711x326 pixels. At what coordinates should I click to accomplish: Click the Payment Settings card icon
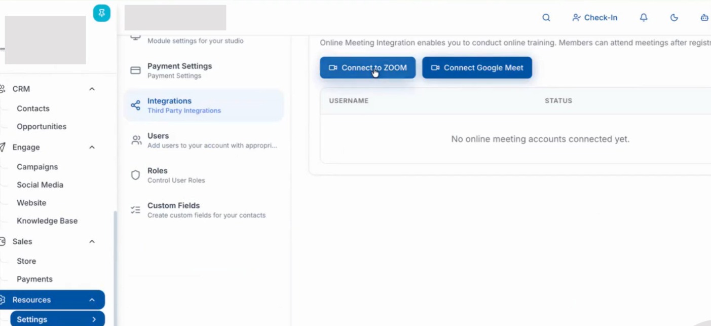coord(135,70)
